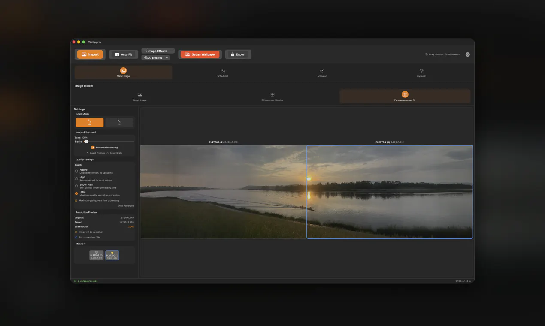This screenshot has width=545, height=326.
Task: Click the round button beside zoom hint
Action: (x=467, y=54)
